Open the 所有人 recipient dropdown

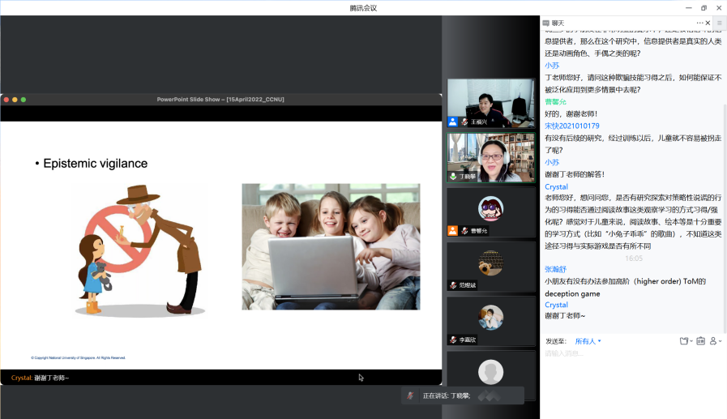[x=588, y=341]
